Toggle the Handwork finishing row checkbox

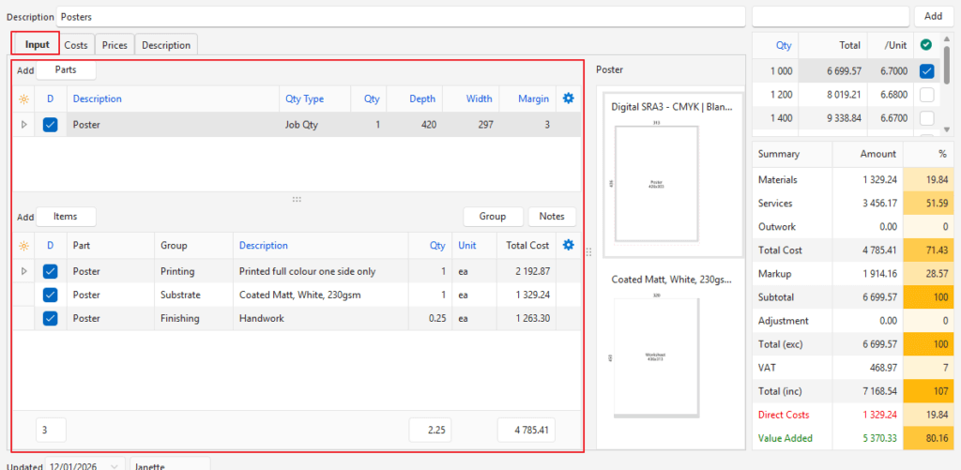tap(51, 318)
